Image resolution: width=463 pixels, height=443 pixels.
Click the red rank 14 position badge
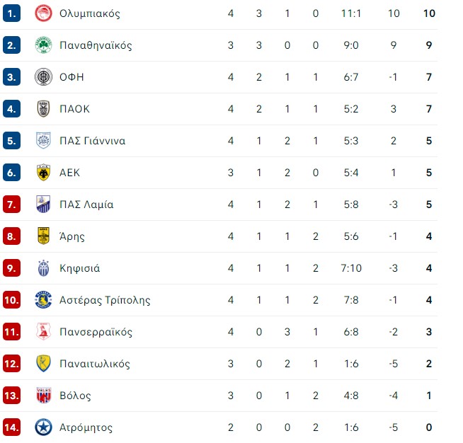pos(11,427)
